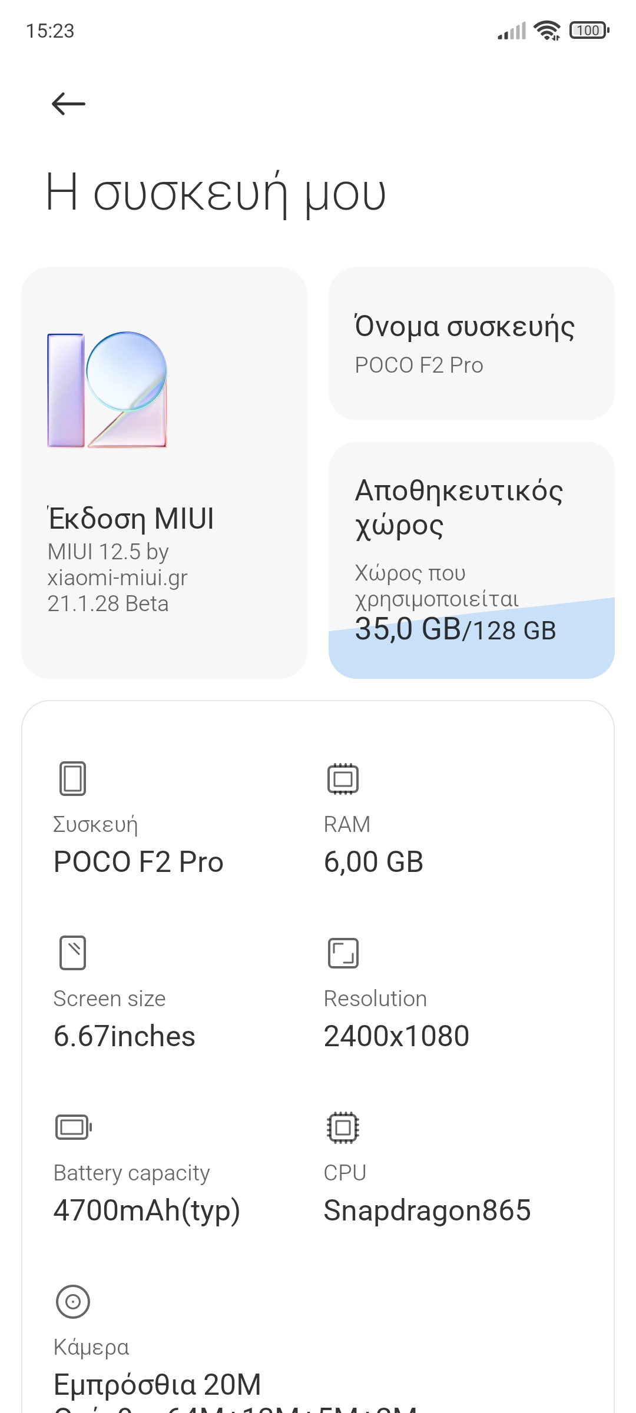Tap the Battery capacity icon
The width and height of the screenshot is (636, 1413).
click(73, 1127)
